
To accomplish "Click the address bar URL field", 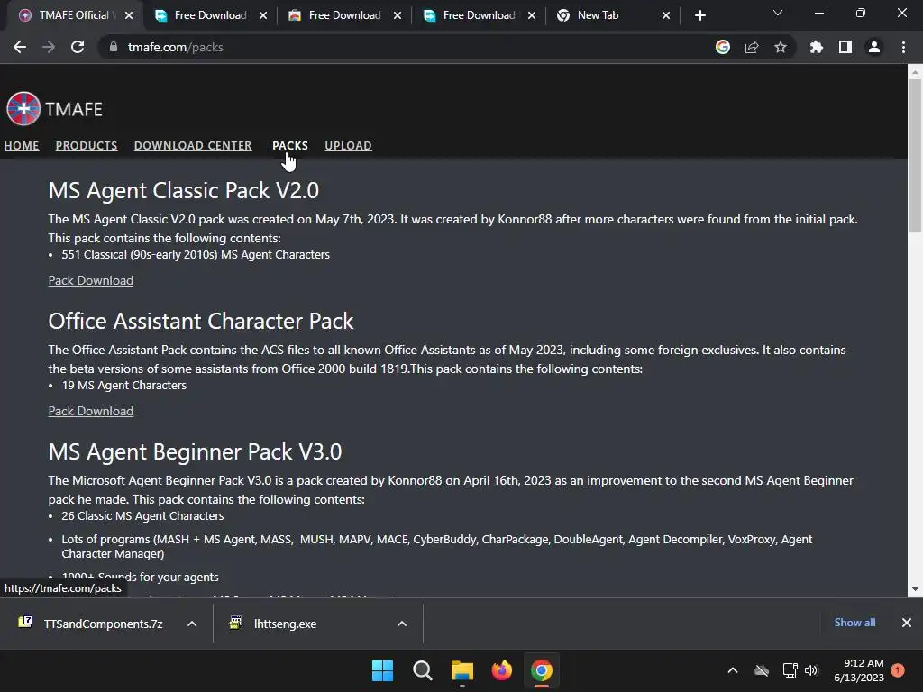I will [x=412, y=47].
